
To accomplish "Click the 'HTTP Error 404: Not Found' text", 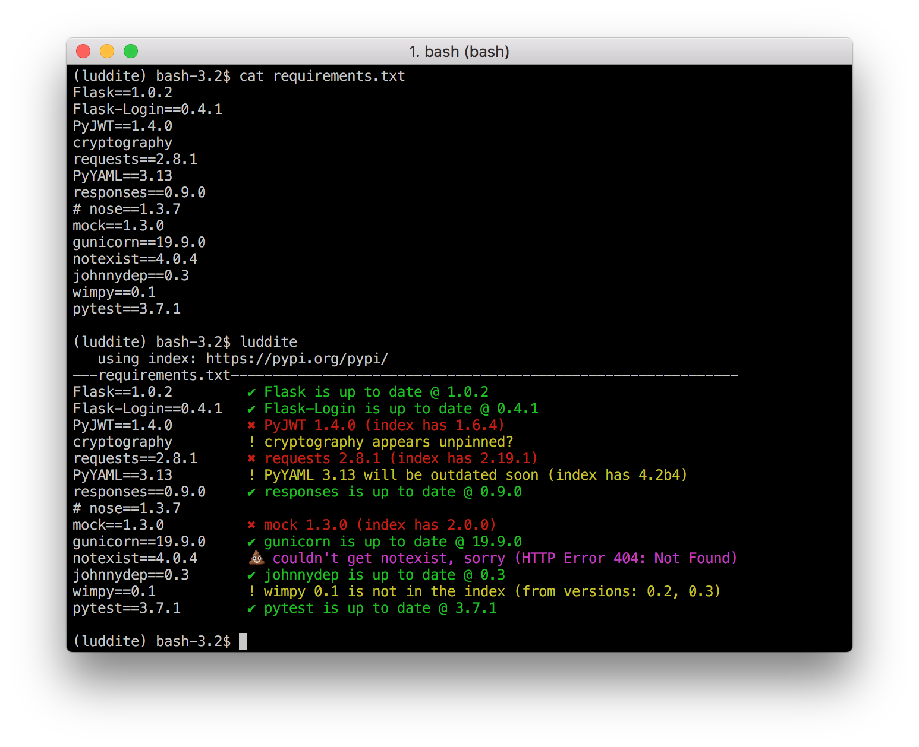I will pos(626,558).
